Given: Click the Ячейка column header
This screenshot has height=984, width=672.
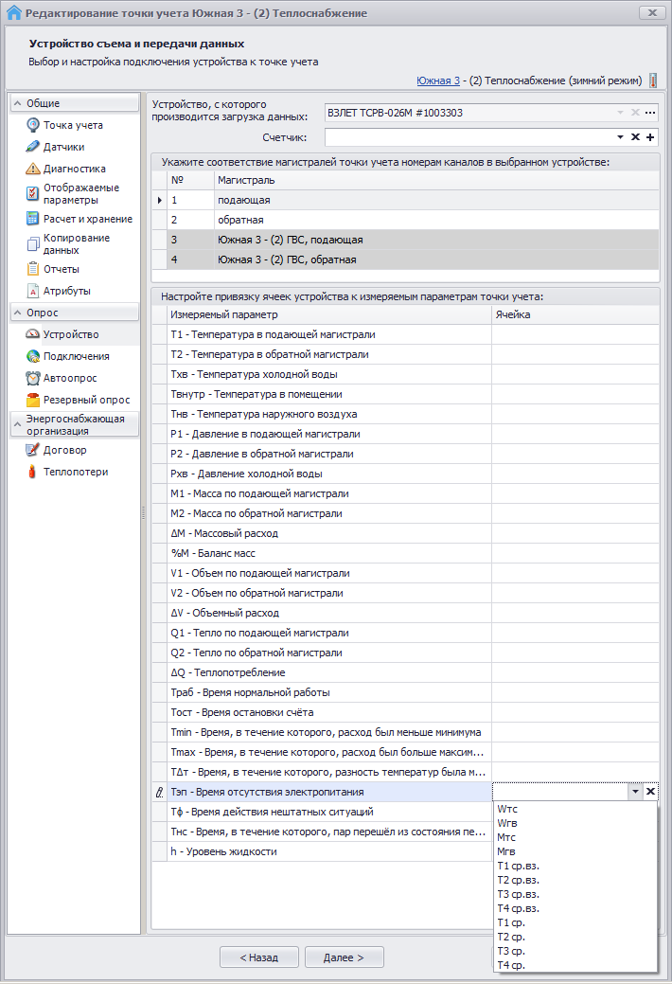Looking at the screenshot, I should (x=575, y=314).
